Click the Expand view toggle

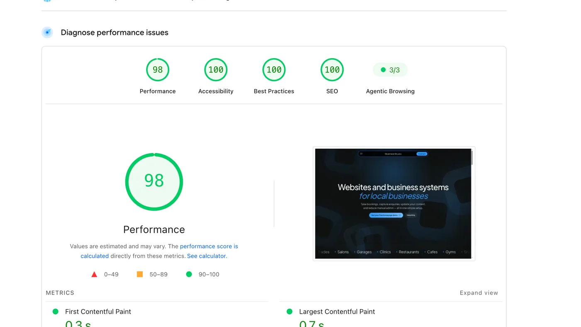tap(479, 293)
